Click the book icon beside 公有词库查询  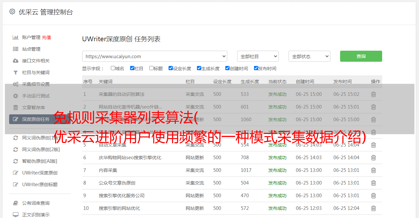pyautogui.click(x=15, y=203)
